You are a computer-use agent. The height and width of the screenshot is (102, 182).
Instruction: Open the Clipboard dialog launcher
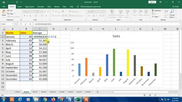(x=21, y=20)
